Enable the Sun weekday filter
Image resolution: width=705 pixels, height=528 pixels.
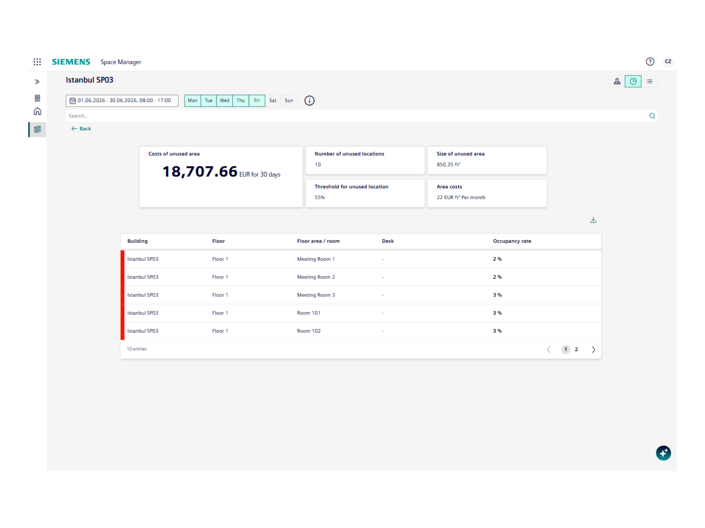[x=289, y=101]
